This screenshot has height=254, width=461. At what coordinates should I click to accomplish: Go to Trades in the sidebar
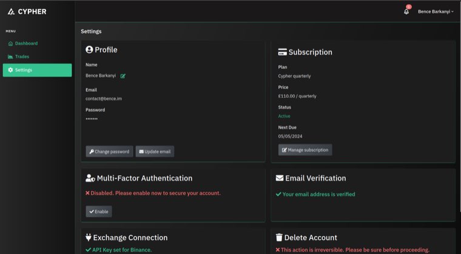click(22, 57)
